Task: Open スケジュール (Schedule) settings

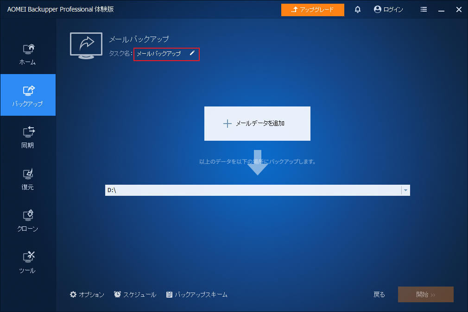Action: pos(135,295)
